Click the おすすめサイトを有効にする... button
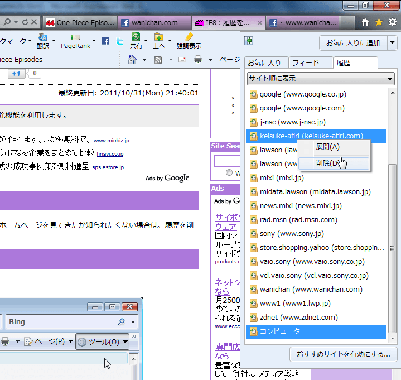 (x=343, y=354)
